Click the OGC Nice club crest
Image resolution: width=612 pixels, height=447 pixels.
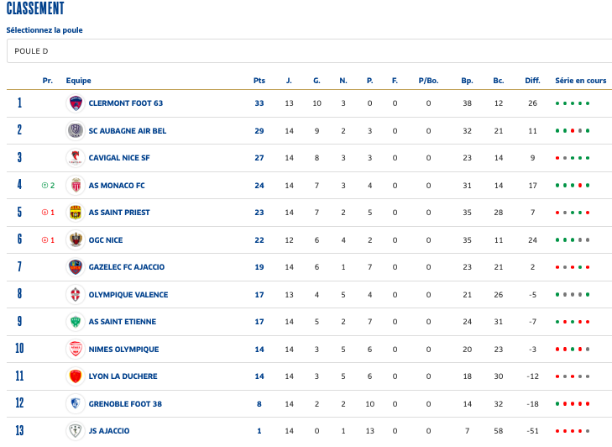[76, 239]
